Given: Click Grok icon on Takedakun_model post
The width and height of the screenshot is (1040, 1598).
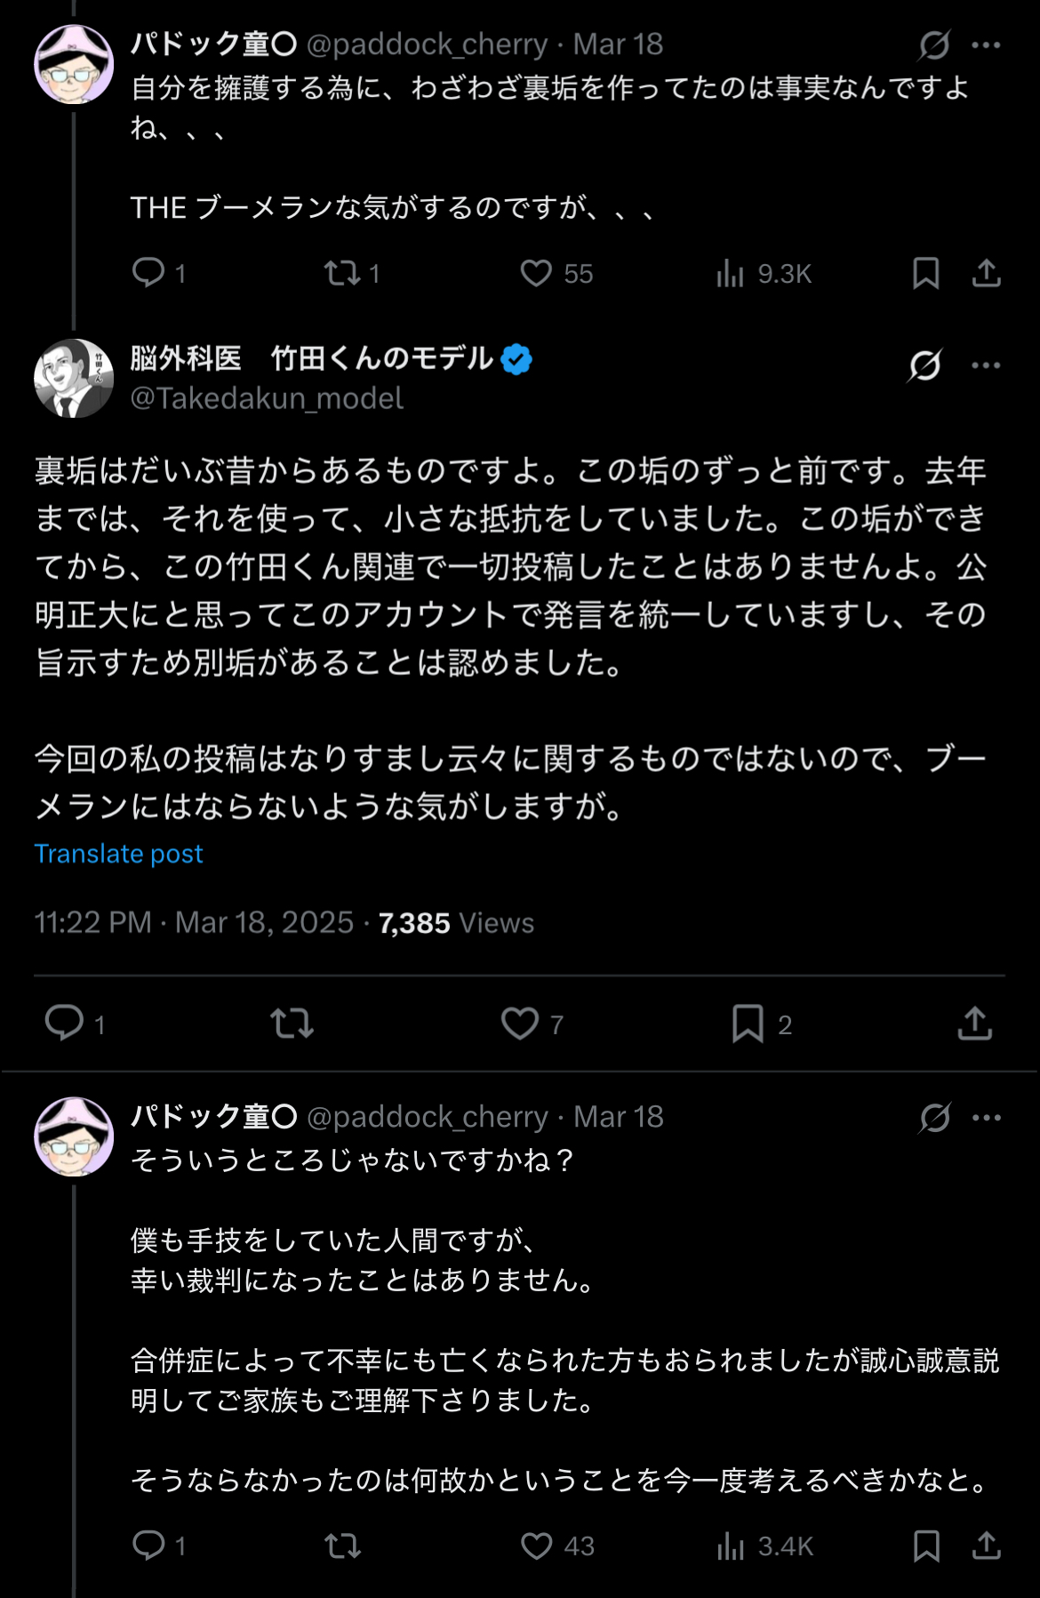Looking at the screenshot, I should pyautogui.click(x=925, y=365).
